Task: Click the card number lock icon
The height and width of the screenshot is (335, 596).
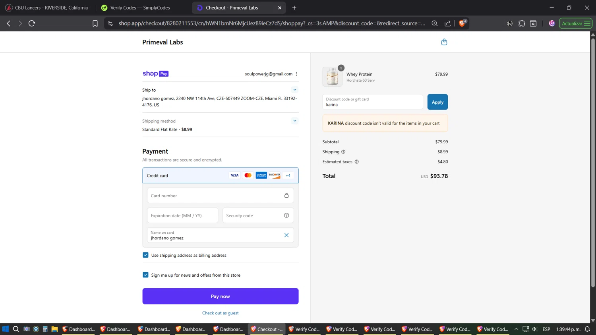Action: 286,195
